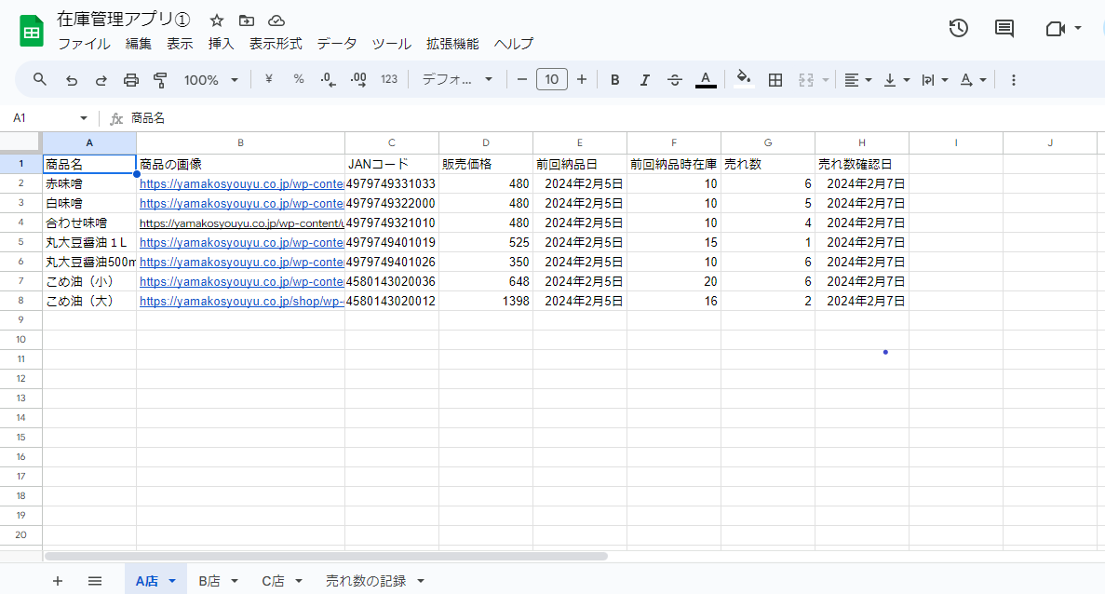Open the 表示 menu
Screen dimensions: 1105x594
click(180, 44)
